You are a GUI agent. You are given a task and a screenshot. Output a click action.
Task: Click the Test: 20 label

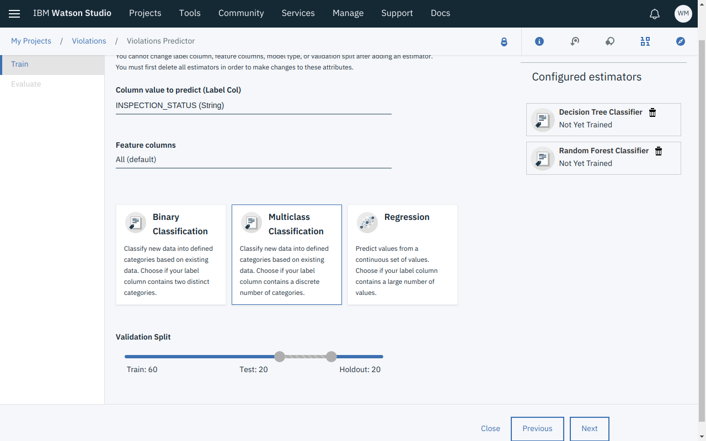point(254,369)
